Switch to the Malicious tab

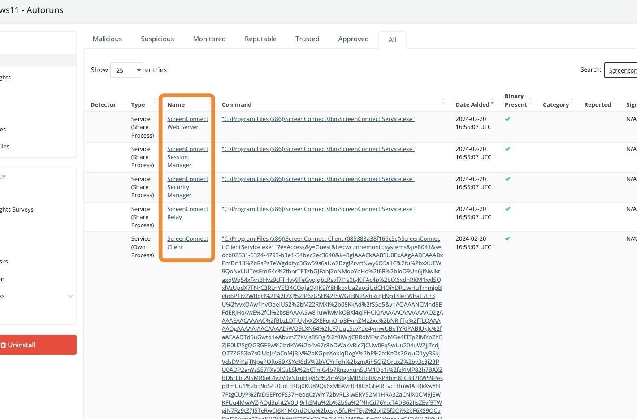107,39
